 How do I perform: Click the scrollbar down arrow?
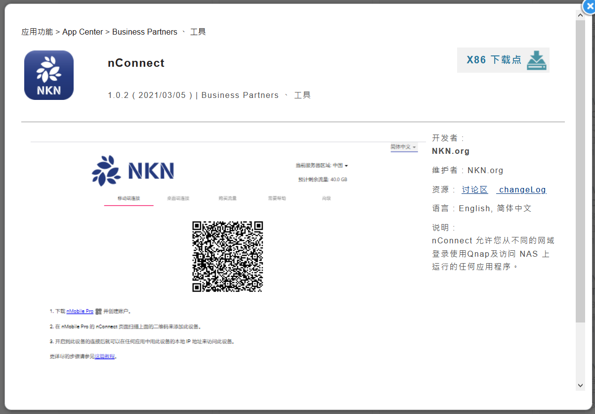tap(580, 385)
